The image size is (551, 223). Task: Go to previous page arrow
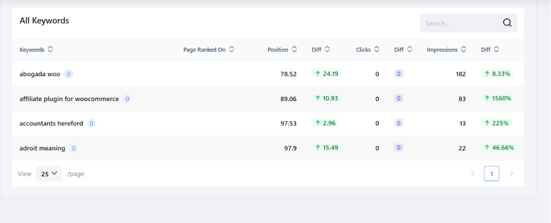click(x=472, y=174)
